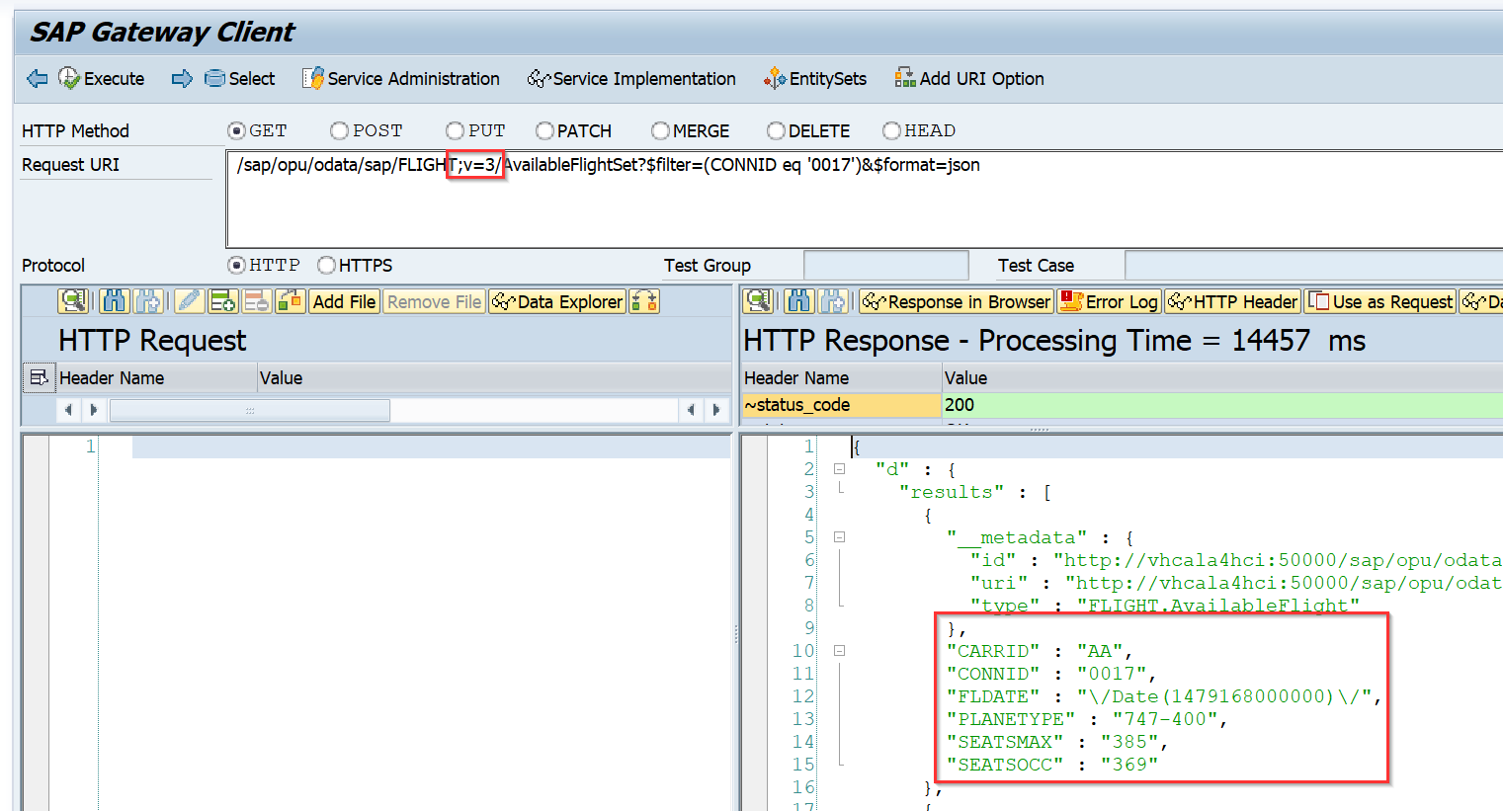The image size is (1503, 811).
Task: Open Response in Browser
Action: pos(956,301)
